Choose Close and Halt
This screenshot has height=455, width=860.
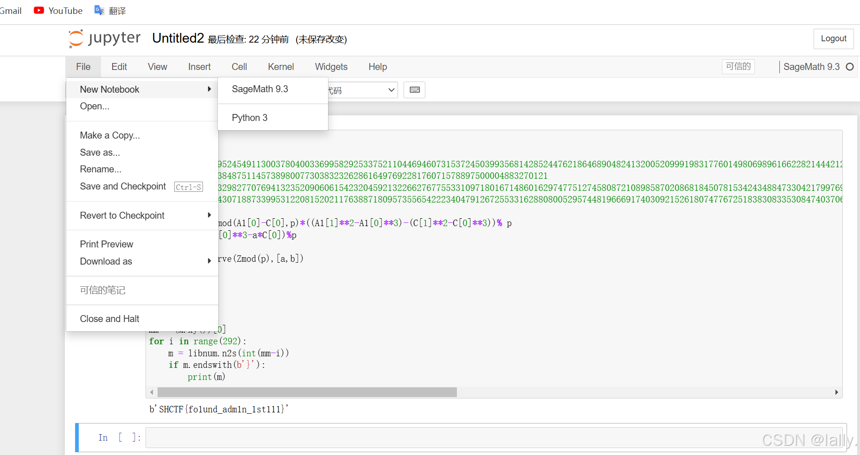109,319
